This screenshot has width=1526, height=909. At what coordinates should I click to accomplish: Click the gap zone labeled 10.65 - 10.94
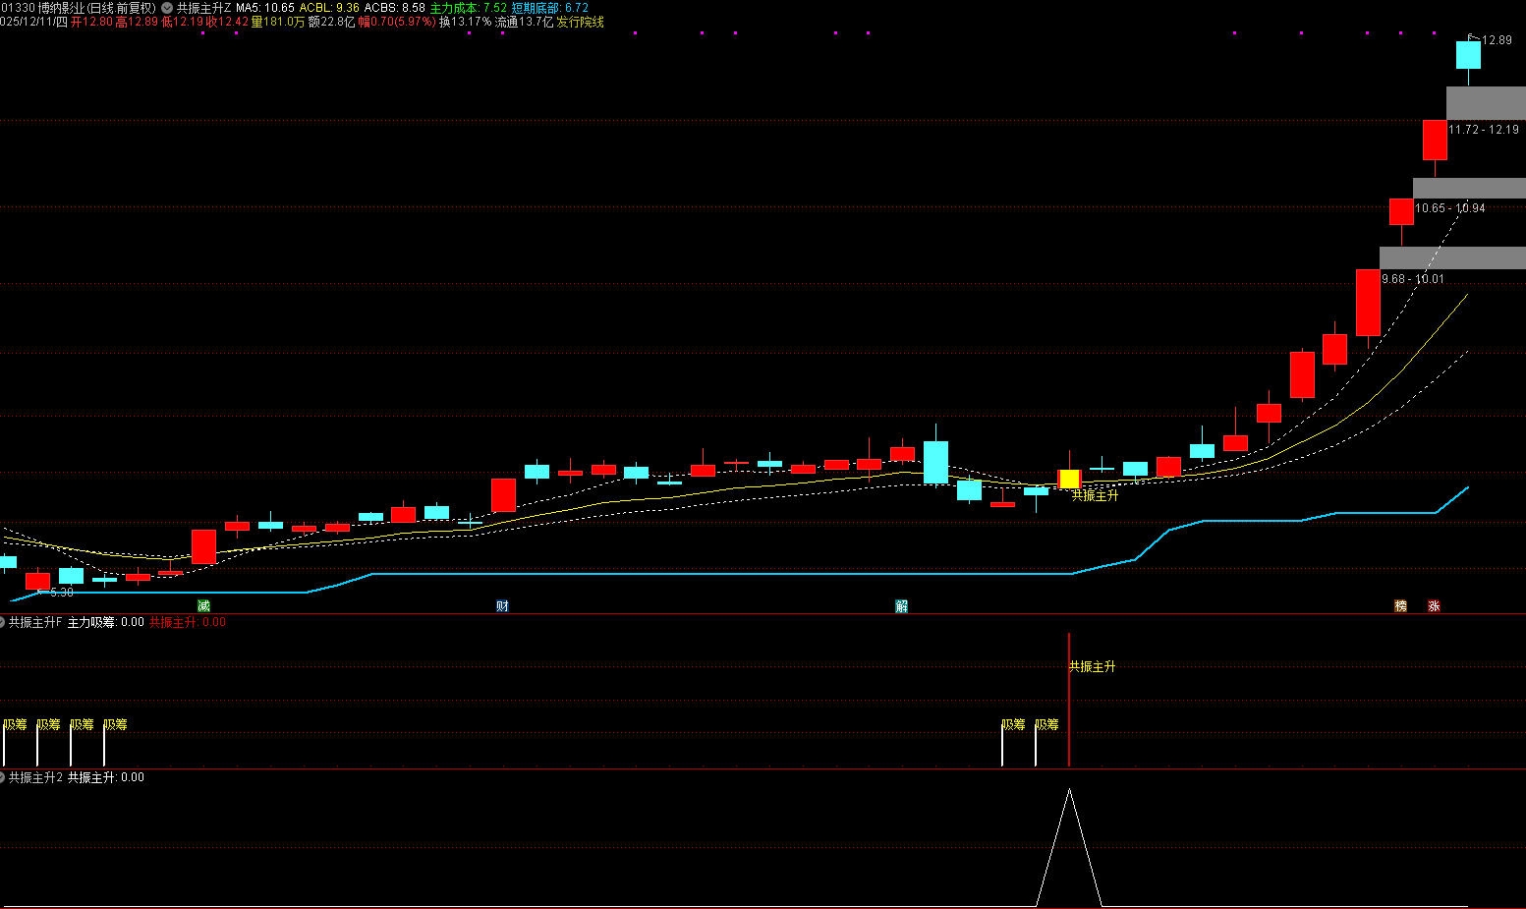[x=1469, y=188]
